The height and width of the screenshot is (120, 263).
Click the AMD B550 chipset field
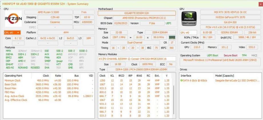click(144, 18)
